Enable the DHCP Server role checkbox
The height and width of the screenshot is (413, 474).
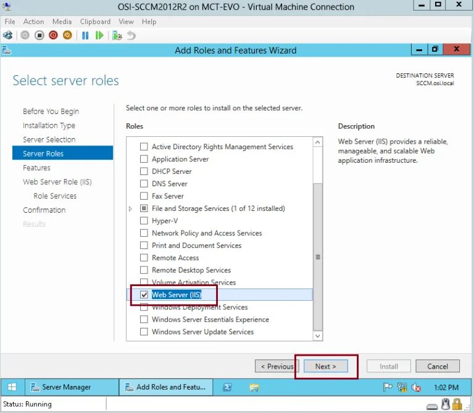coord(144,171)
